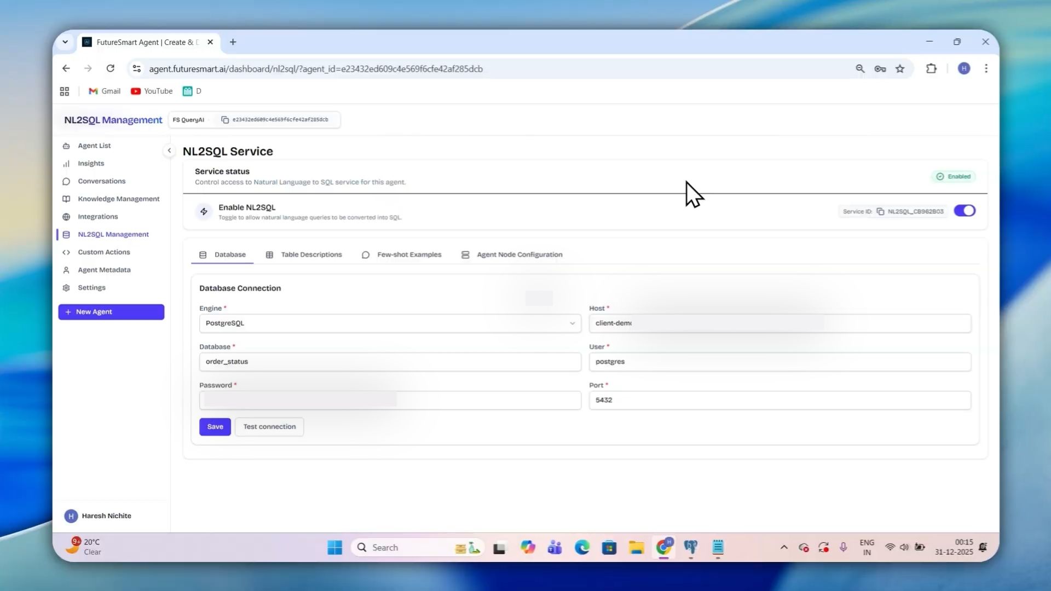Click Haresh Nichite user profile

99,516
